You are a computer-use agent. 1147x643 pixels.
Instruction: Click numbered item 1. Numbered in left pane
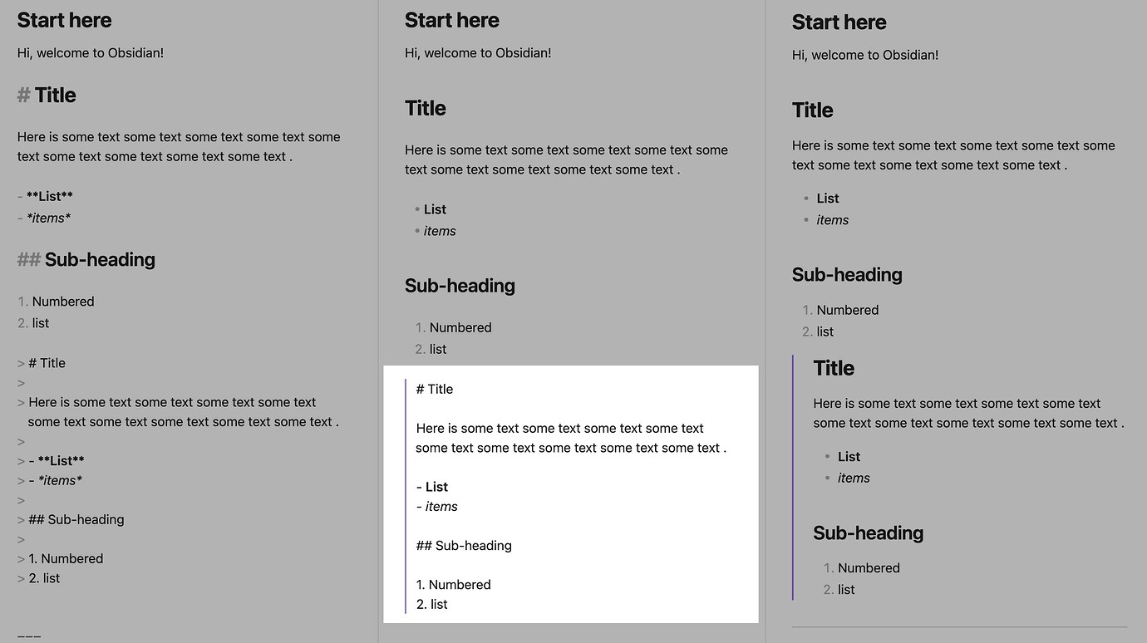point(55,301)
